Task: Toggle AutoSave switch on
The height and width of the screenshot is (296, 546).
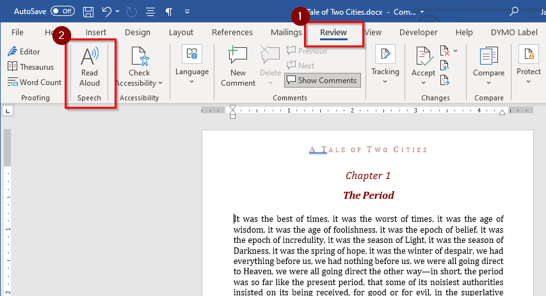Action: pyautogui.click(x=62, y=11)
